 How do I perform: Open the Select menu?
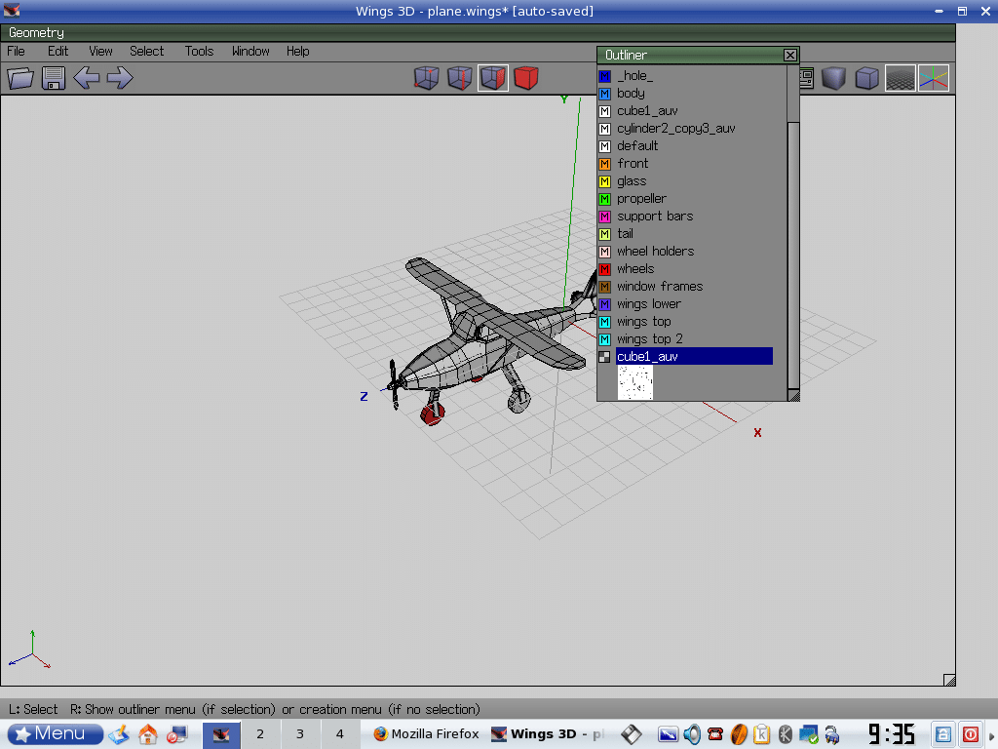click(146, 51)
